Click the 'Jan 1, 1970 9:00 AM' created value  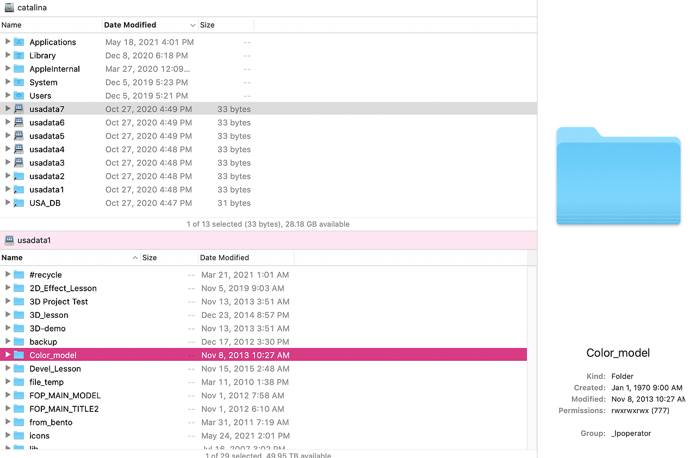click(x=647, y=388)
